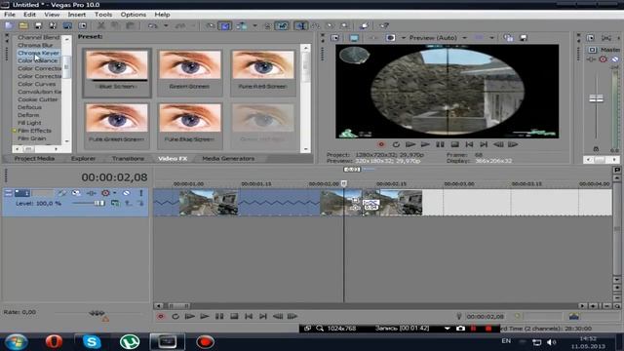The width and height of the screenshot is (624, 351).
Task: Click the New project toolbar icon
Action: [x=9, y=26]
